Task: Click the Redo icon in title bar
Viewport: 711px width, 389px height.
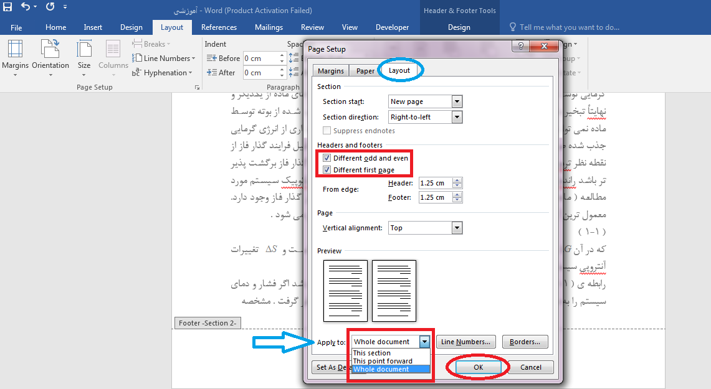Action: [50, 7]
